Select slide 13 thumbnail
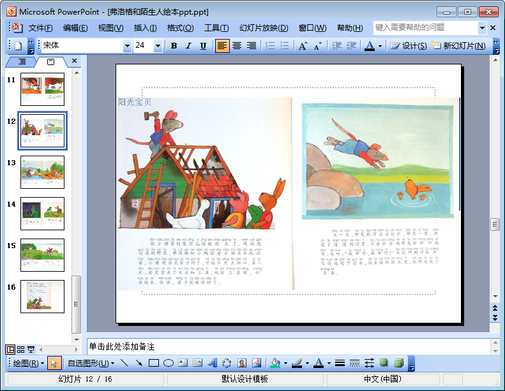 [43, 172]
